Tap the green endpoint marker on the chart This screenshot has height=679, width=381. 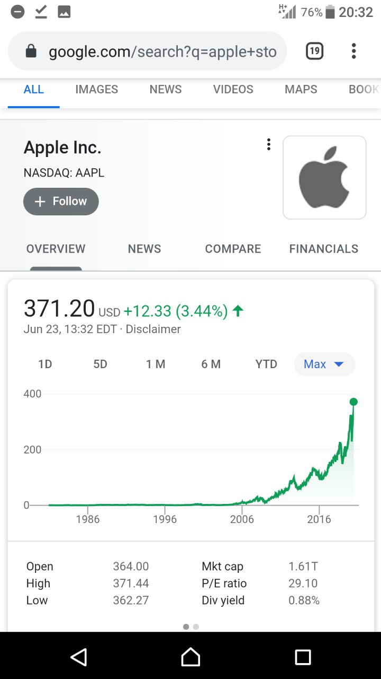353,402
